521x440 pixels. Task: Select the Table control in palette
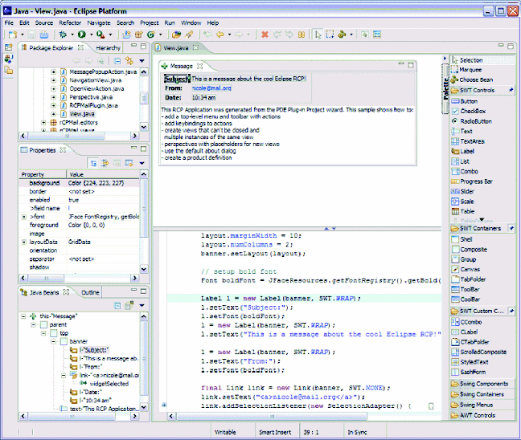pyautogui.click(x=467, y=211)
